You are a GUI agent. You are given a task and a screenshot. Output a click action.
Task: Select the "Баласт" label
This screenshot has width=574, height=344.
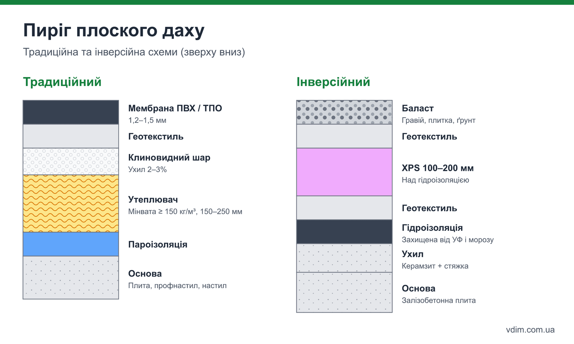tap(418, 108)
